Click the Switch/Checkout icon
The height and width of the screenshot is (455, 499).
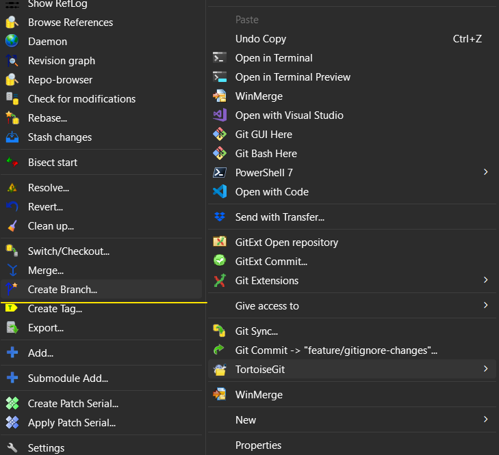(x=12, y=251)
